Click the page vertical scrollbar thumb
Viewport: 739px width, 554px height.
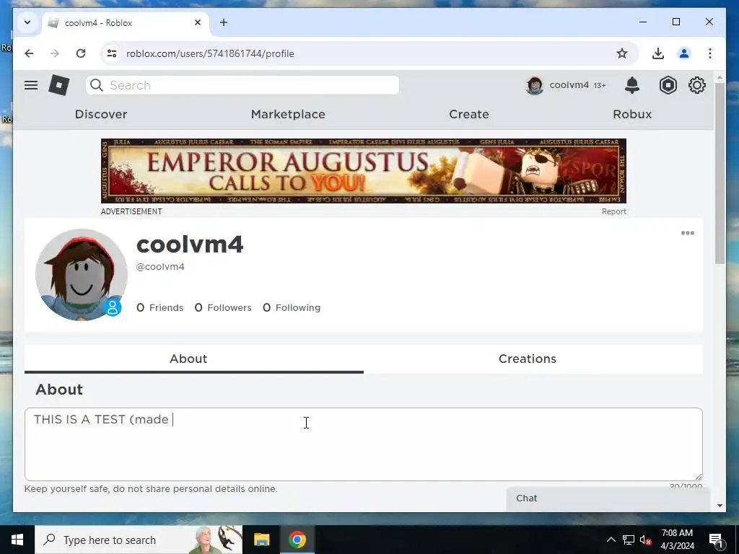point(720,173)
